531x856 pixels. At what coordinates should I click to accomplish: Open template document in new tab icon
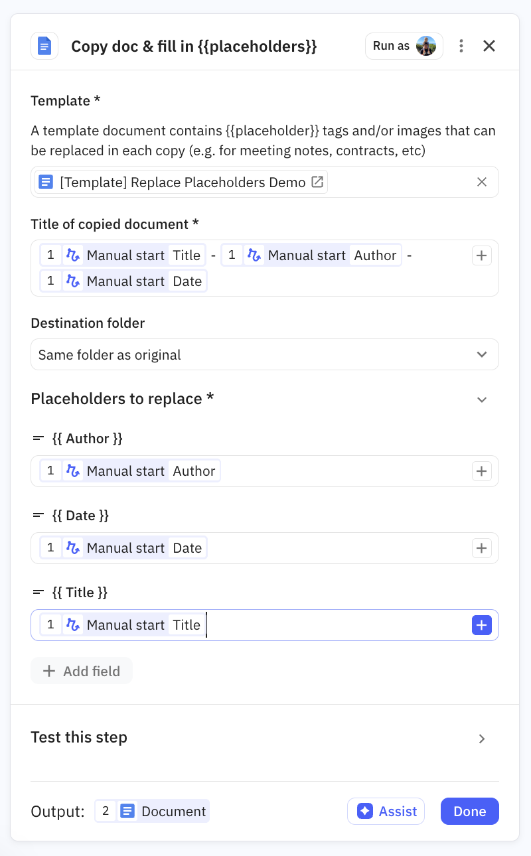(x=318, y=182)
